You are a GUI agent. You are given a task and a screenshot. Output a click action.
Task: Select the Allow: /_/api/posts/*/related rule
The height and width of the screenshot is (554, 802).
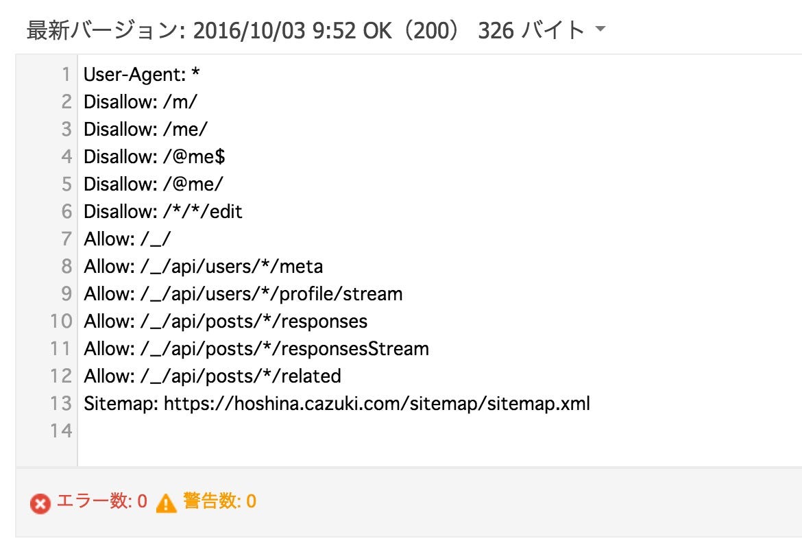tap(212, 376)
